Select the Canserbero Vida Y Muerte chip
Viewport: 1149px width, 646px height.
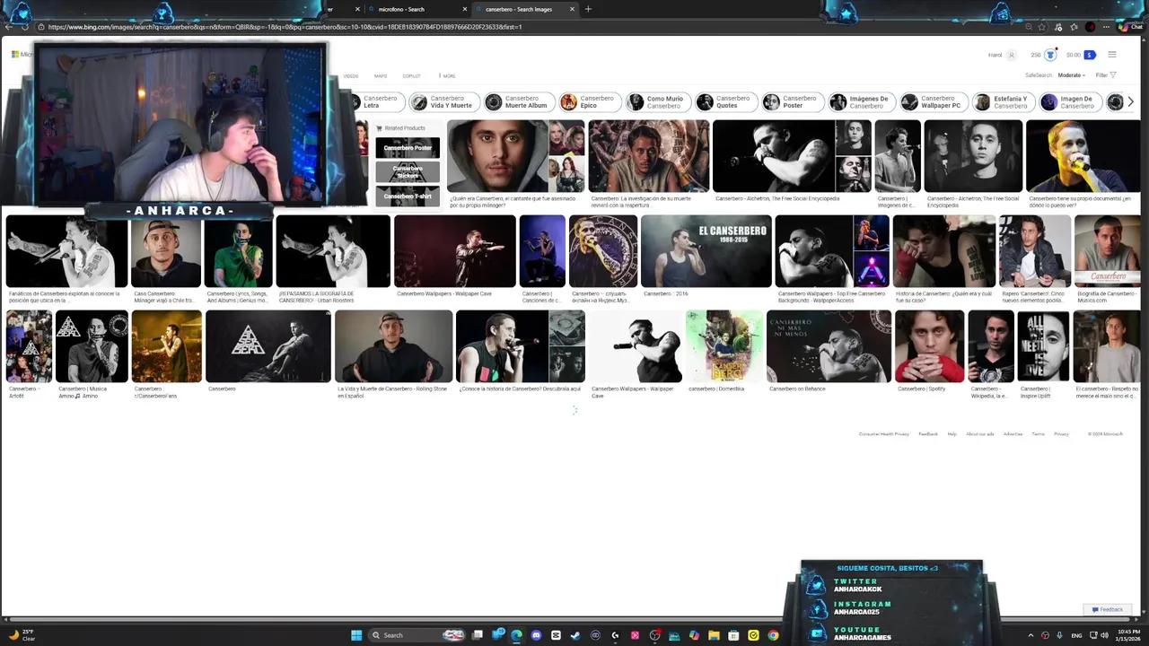point(443,102)
